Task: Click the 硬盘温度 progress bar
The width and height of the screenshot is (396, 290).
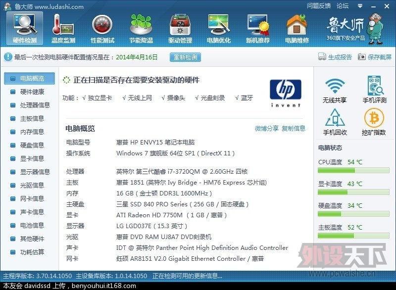Action: coord(353,214)
